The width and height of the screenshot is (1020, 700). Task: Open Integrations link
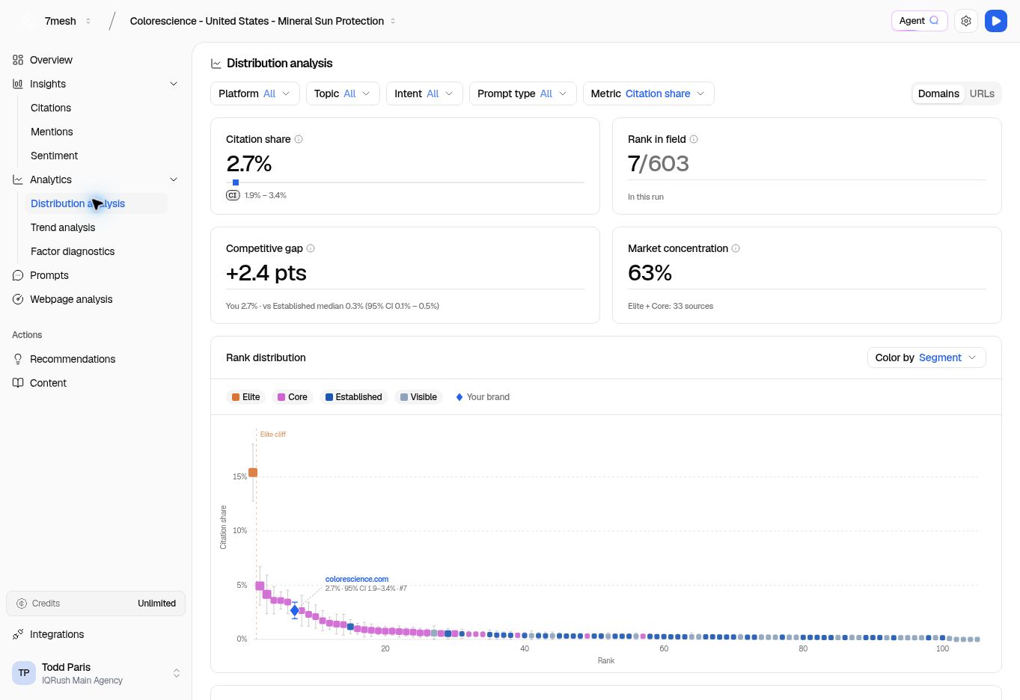(x=57, y=634)
